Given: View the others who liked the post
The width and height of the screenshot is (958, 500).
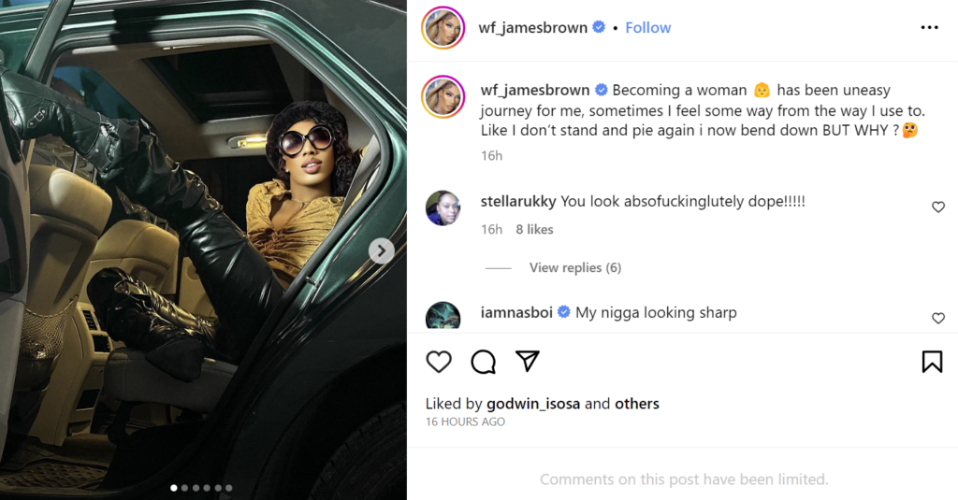Looking at the screenshot, I should (637, 404).
